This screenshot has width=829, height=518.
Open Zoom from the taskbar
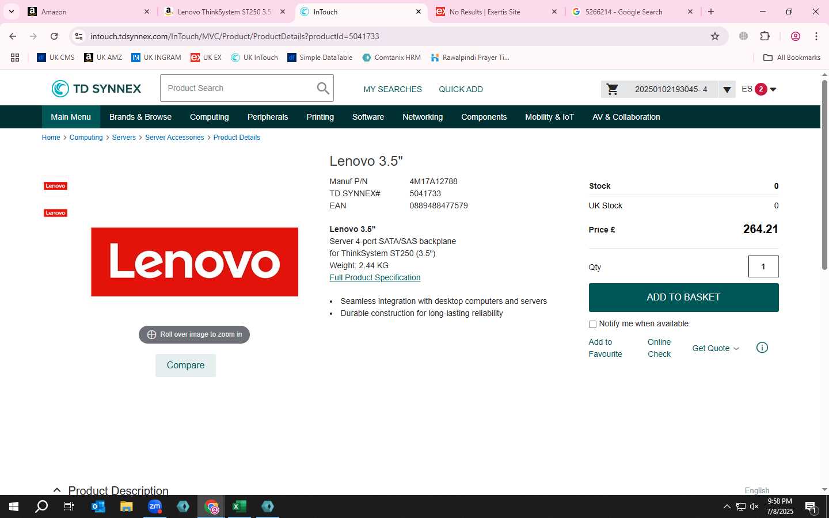[x=155, y=506]
